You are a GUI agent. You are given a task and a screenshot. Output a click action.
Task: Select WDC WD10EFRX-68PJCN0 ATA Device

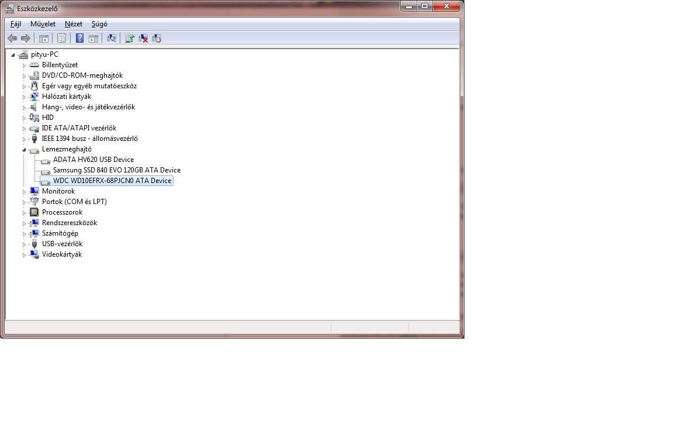tap(112, 181)
